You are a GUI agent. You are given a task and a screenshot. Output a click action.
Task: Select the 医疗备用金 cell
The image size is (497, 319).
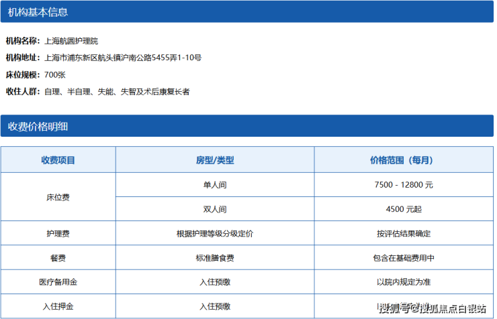tap(58, 281)
